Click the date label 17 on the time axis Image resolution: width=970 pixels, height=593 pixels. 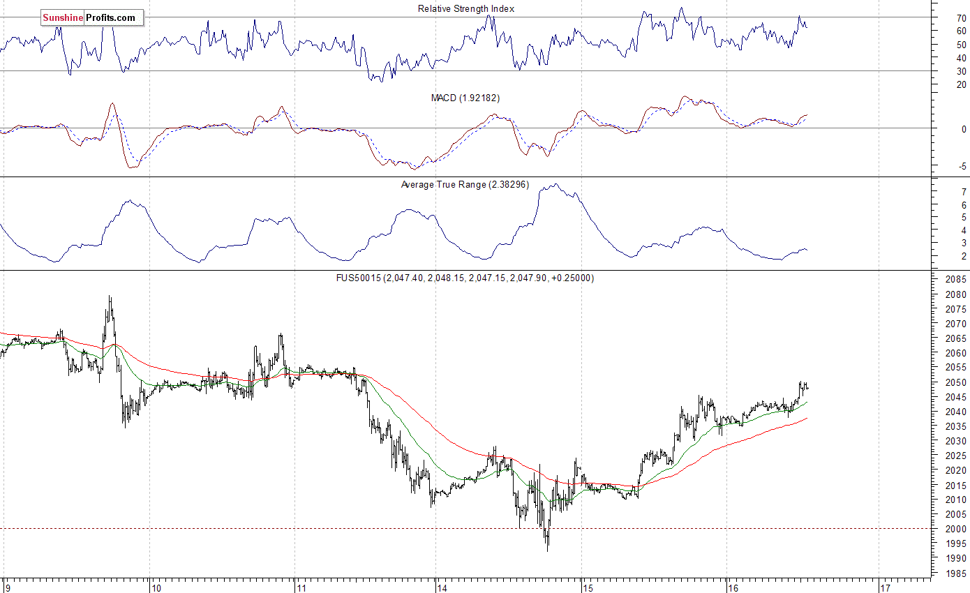click(x=886, y=587)
